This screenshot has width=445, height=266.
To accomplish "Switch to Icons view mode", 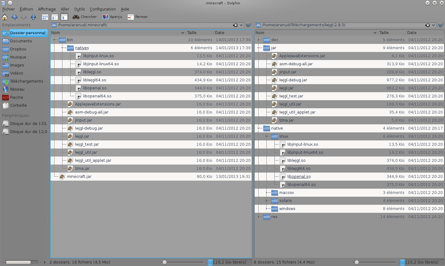I will coord(45,17).
